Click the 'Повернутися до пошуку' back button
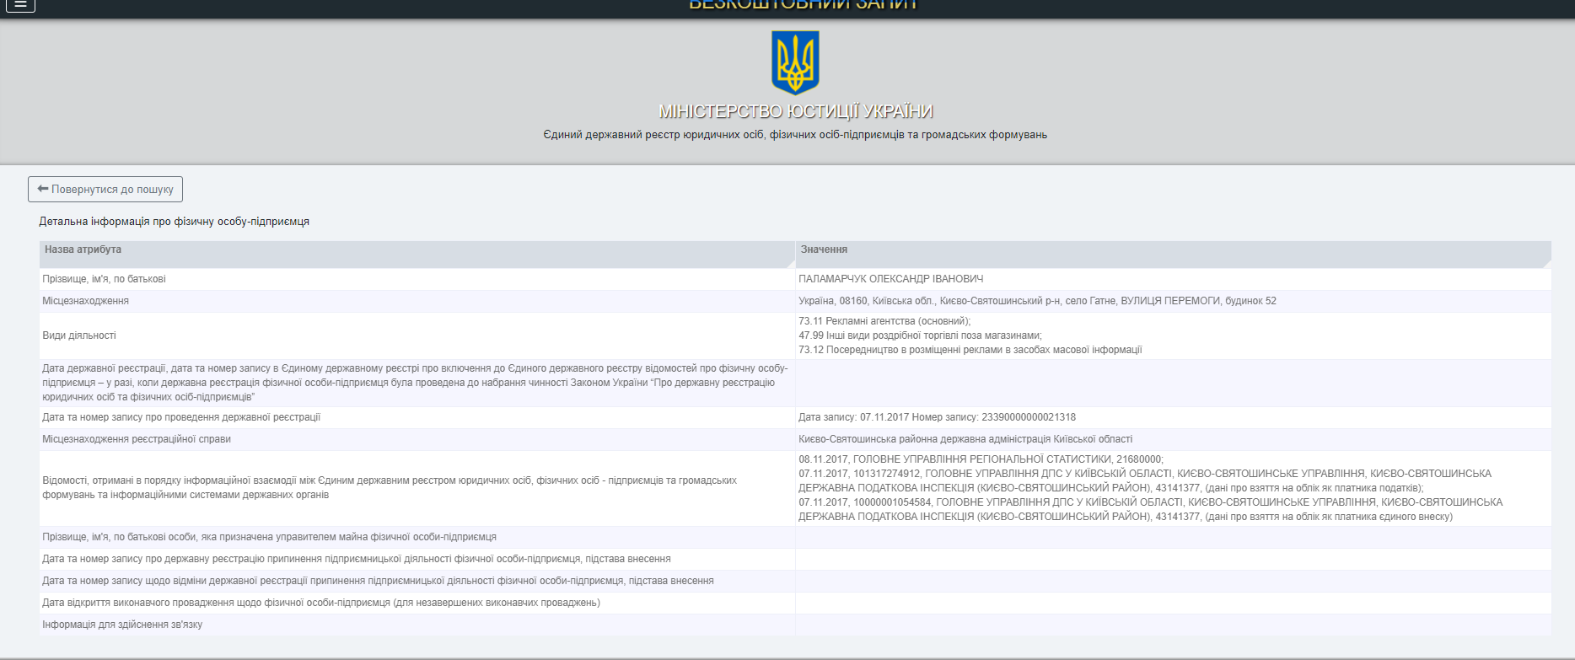The image size is (1575, 660). 105,190
